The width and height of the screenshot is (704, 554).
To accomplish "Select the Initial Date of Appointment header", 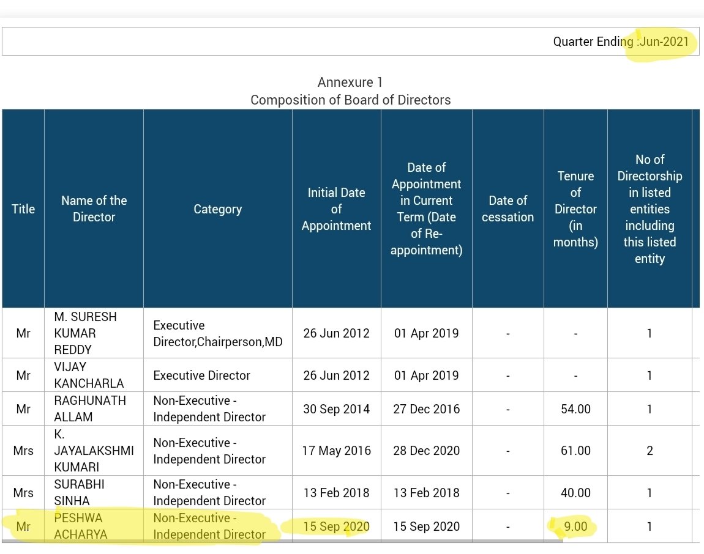I will [x=336, y=209].
